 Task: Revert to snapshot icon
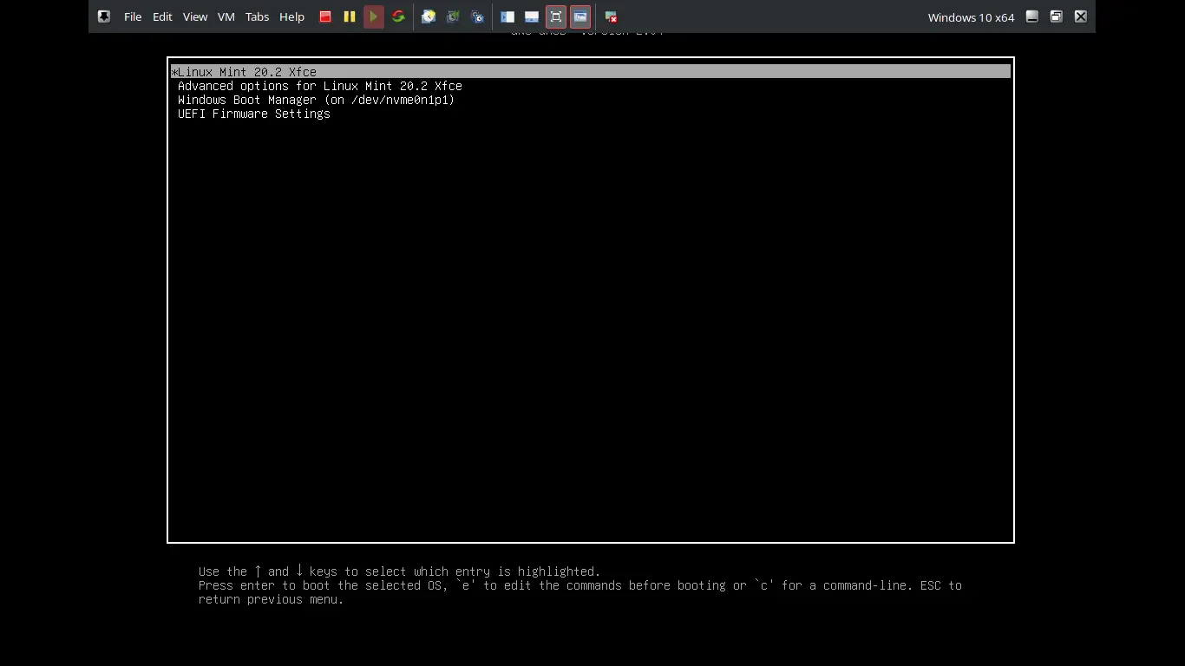(453, 16)
